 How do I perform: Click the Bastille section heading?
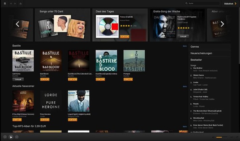pos(17,46)
